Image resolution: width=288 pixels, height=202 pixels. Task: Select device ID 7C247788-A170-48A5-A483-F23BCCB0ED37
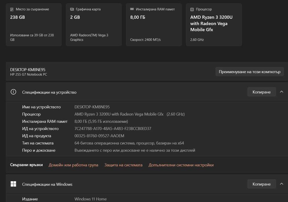[x=113, y=129]
